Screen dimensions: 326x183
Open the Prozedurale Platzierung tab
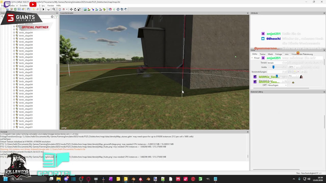302,54
